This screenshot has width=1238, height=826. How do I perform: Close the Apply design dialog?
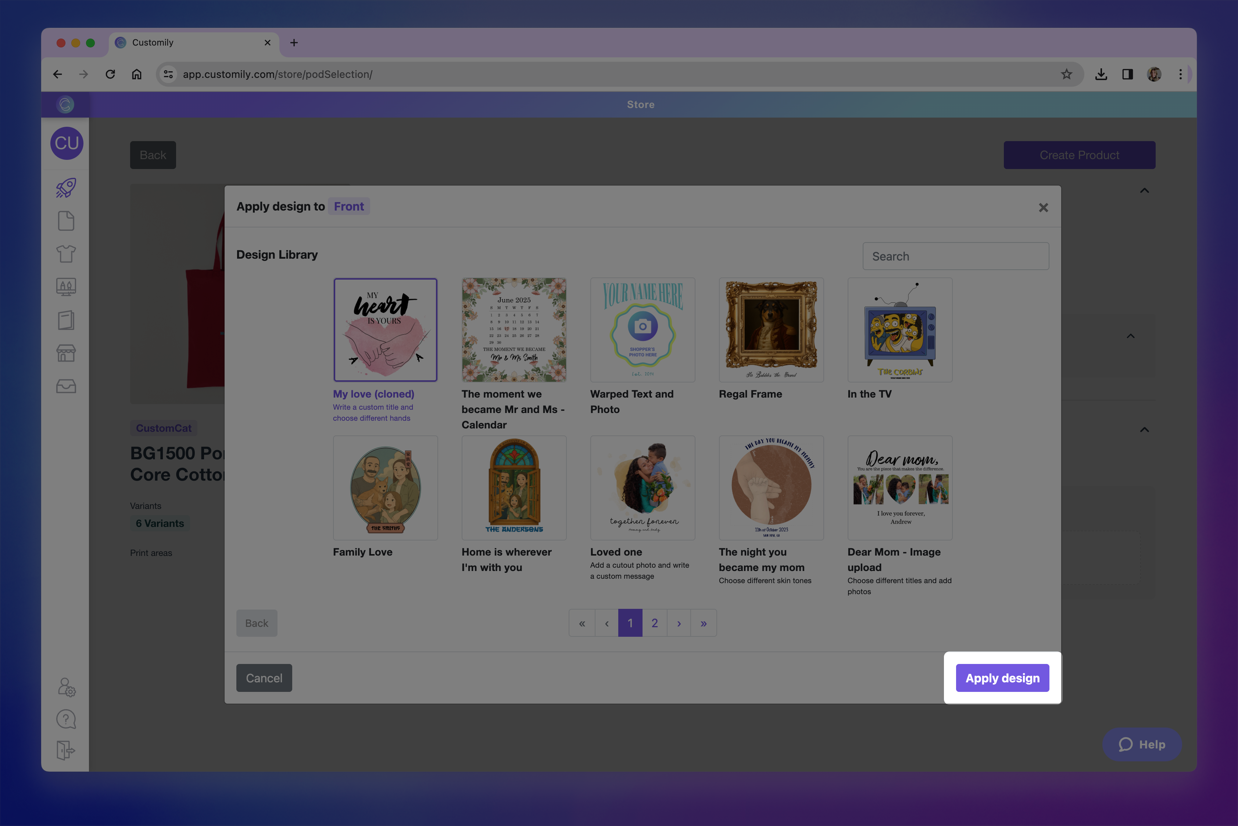pos(1043,208)
